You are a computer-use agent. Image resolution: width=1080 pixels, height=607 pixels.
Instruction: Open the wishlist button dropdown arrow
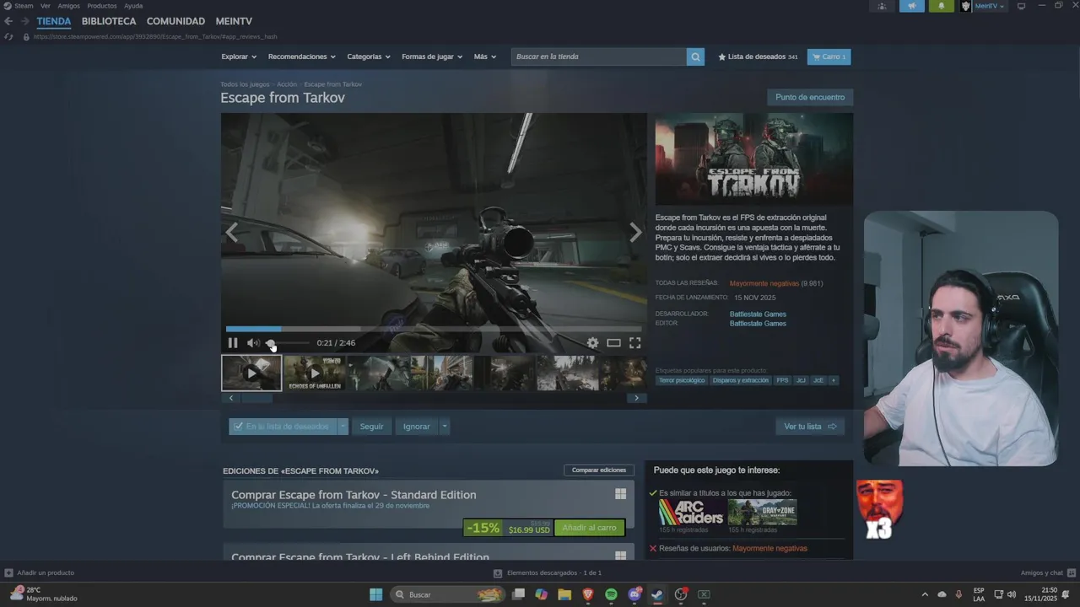pyautogui.click(x=343, y=427)
